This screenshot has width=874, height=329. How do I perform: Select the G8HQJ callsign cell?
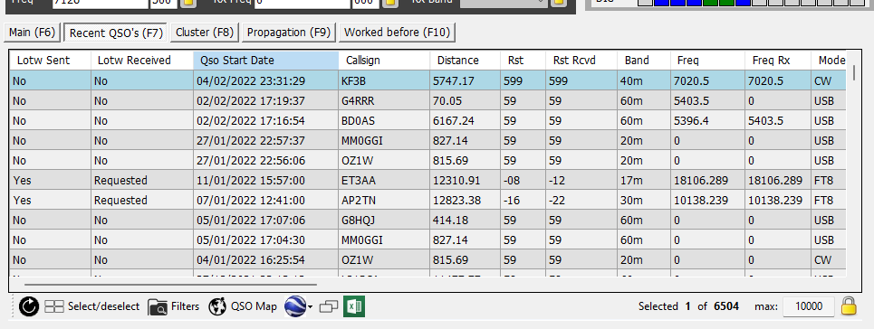(x=384, y=221)
